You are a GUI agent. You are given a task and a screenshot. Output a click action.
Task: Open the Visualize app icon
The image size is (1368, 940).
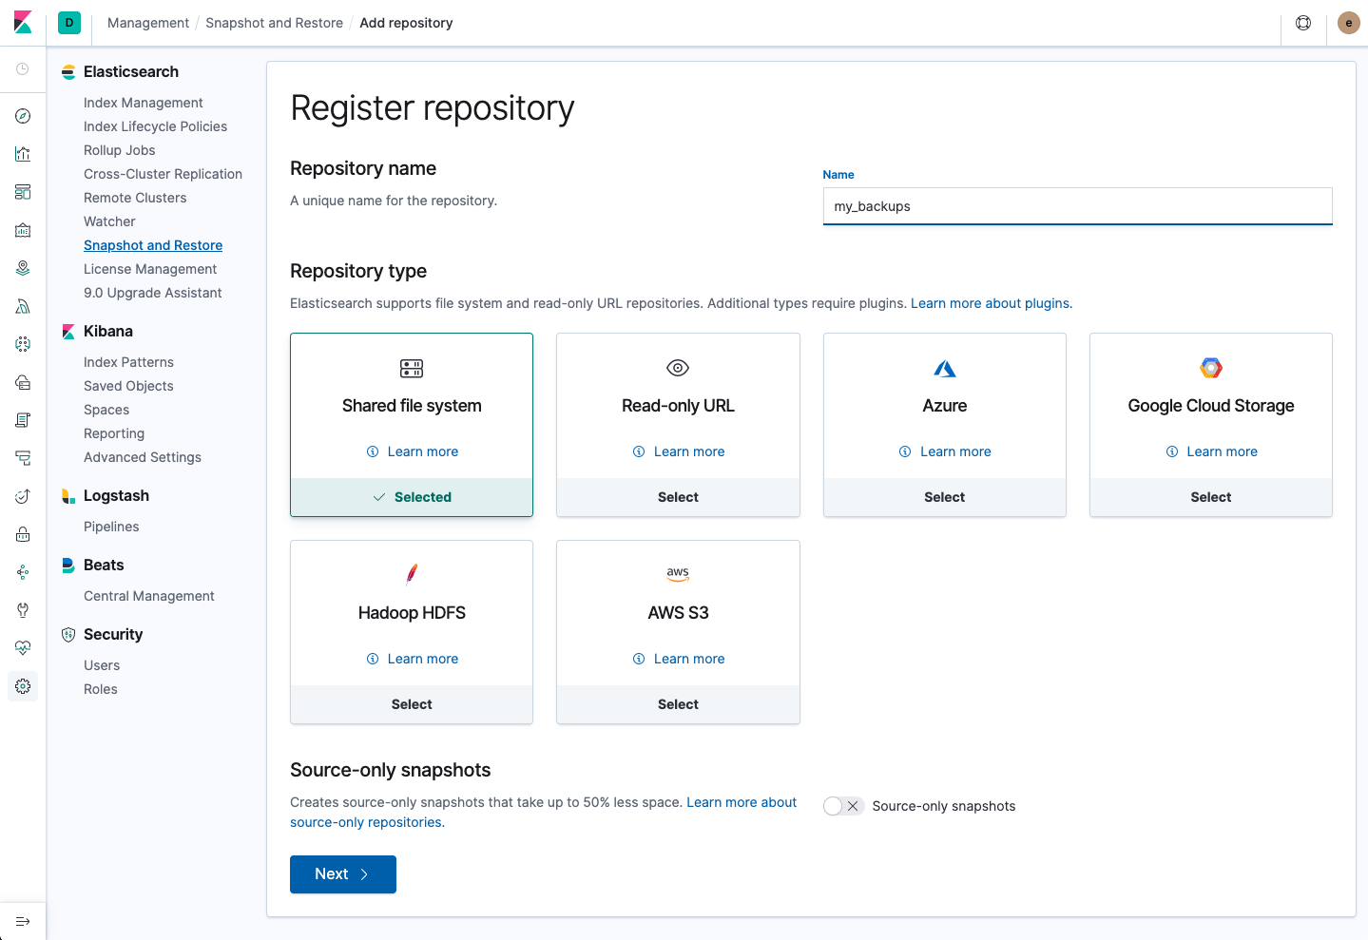click(x=23, y=153)
